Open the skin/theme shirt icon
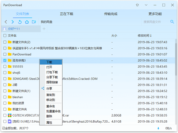 137,5
